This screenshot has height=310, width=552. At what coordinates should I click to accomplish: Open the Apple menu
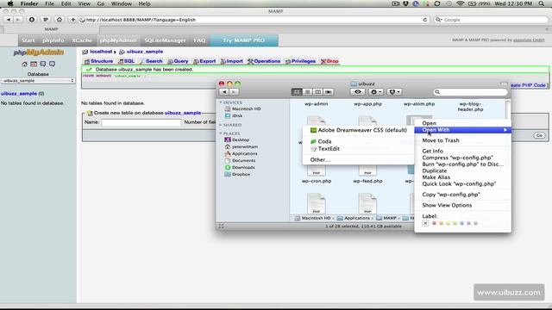(10, 3)
